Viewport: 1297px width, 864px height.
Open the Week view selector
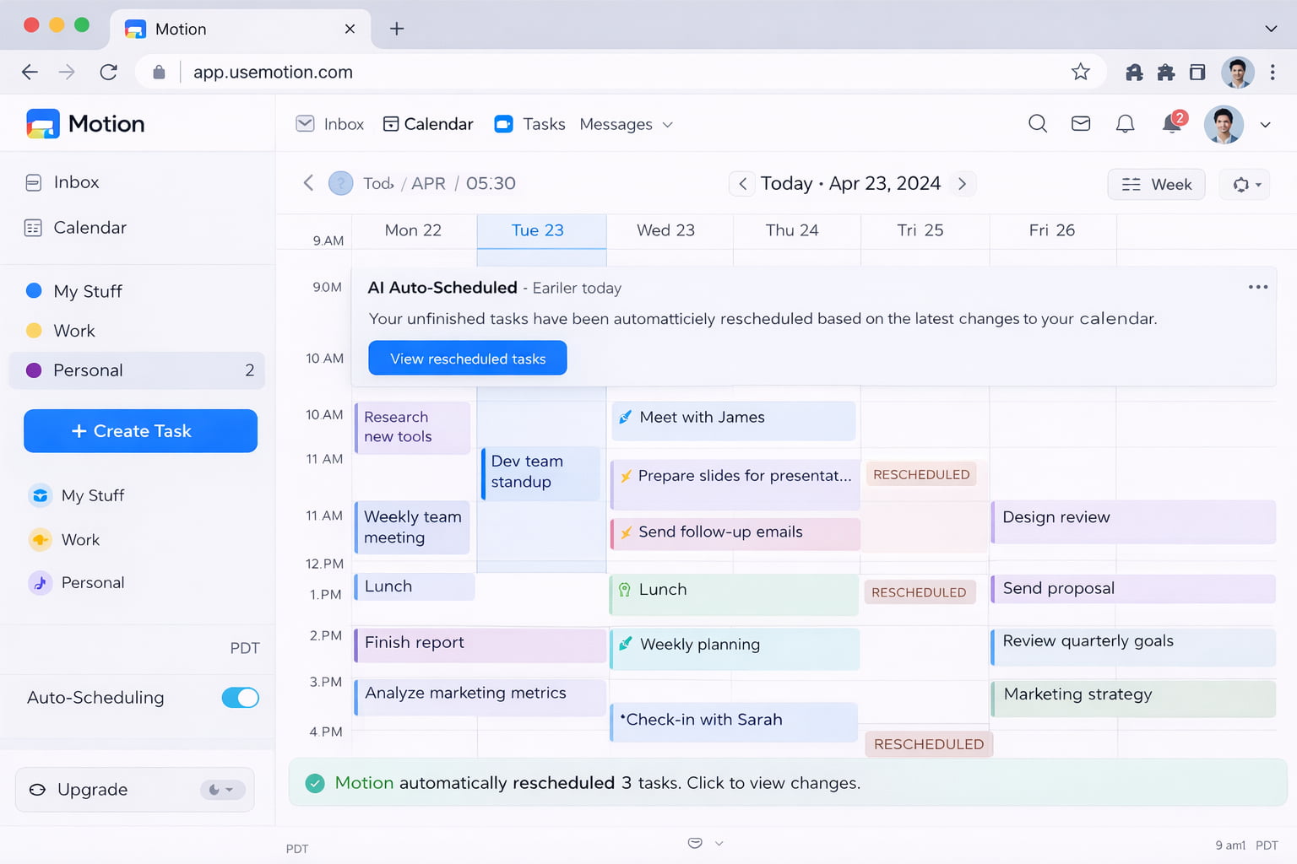1156,185
